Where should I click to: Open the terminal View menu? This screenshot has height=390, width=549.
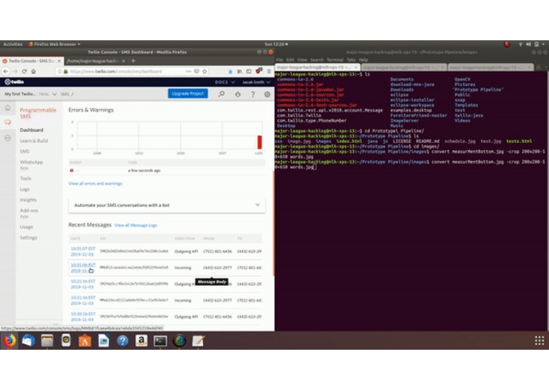tap(303, 60)
